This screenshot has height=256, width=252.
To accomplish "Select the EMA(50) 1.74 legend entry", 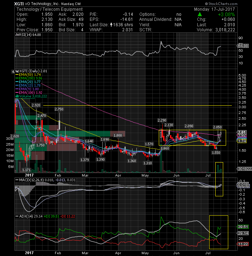I will (28, 75).
